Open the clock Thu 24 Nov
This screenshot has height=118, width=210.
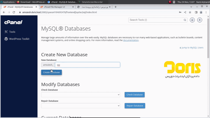[x=186, y=2]
